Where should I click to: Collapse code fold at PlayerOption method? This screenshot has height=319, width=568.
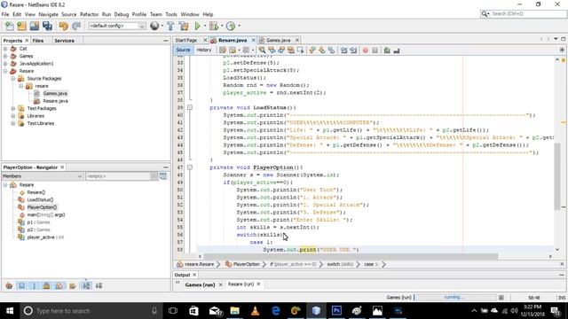[x=189, y=167]
